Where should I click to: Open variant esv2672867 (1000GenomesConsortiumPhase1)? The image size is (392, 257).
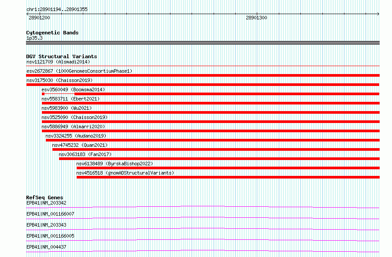tap(79, 71)
